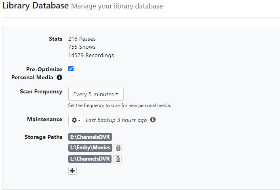Add a new storage path with plus

(x=72, y=171)
